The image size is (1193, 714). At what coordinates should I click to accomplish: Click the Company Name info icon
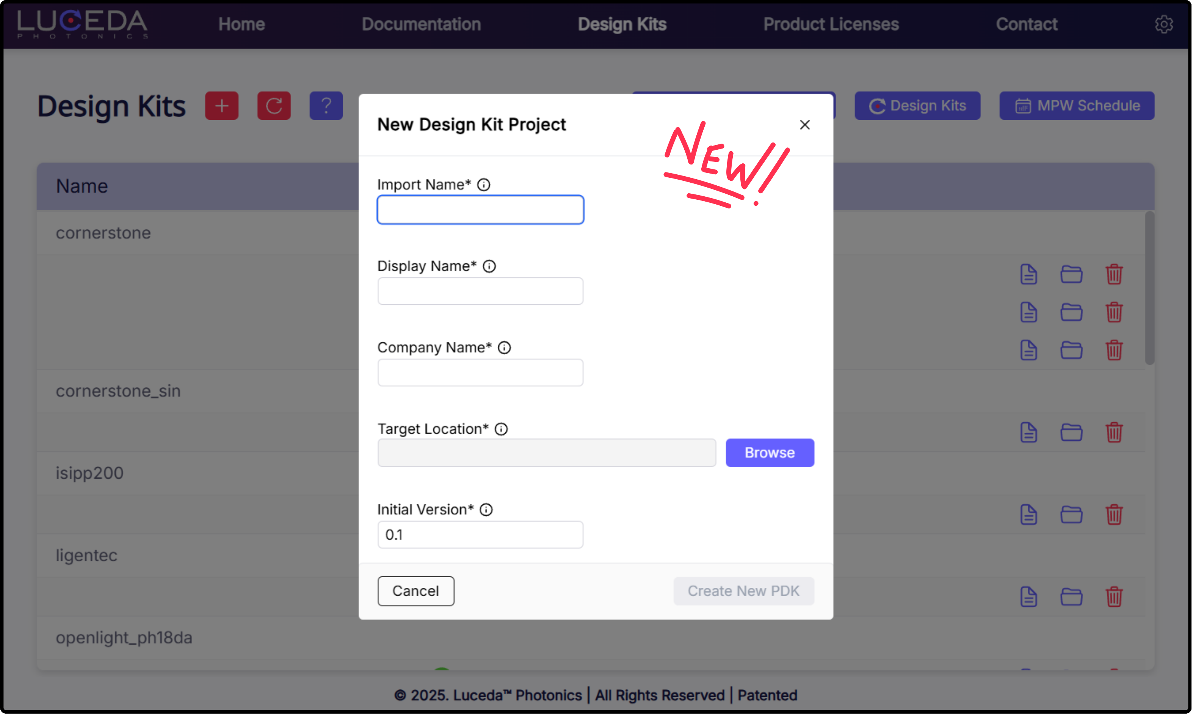click(504, 348)
